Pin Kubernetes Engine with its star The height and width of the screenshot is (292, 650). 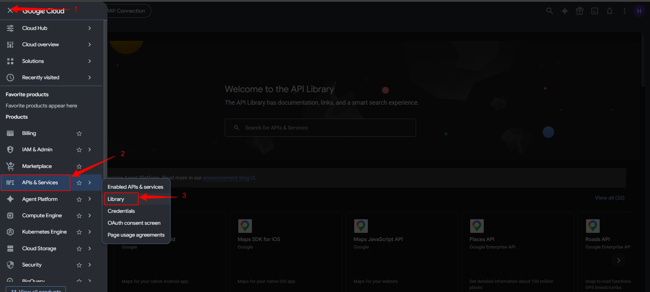pyautogui.click(x=79, y=232)
